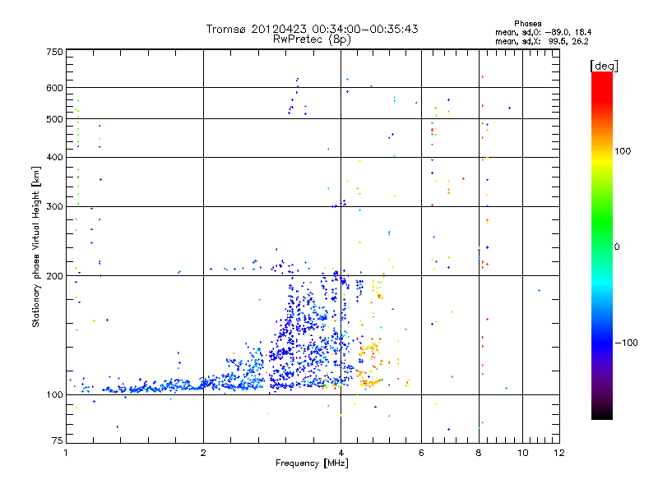The image size is (658, 493).
Task: Click the 'RwPretec (8p)' subtitle
Action: tap(312, 39)
